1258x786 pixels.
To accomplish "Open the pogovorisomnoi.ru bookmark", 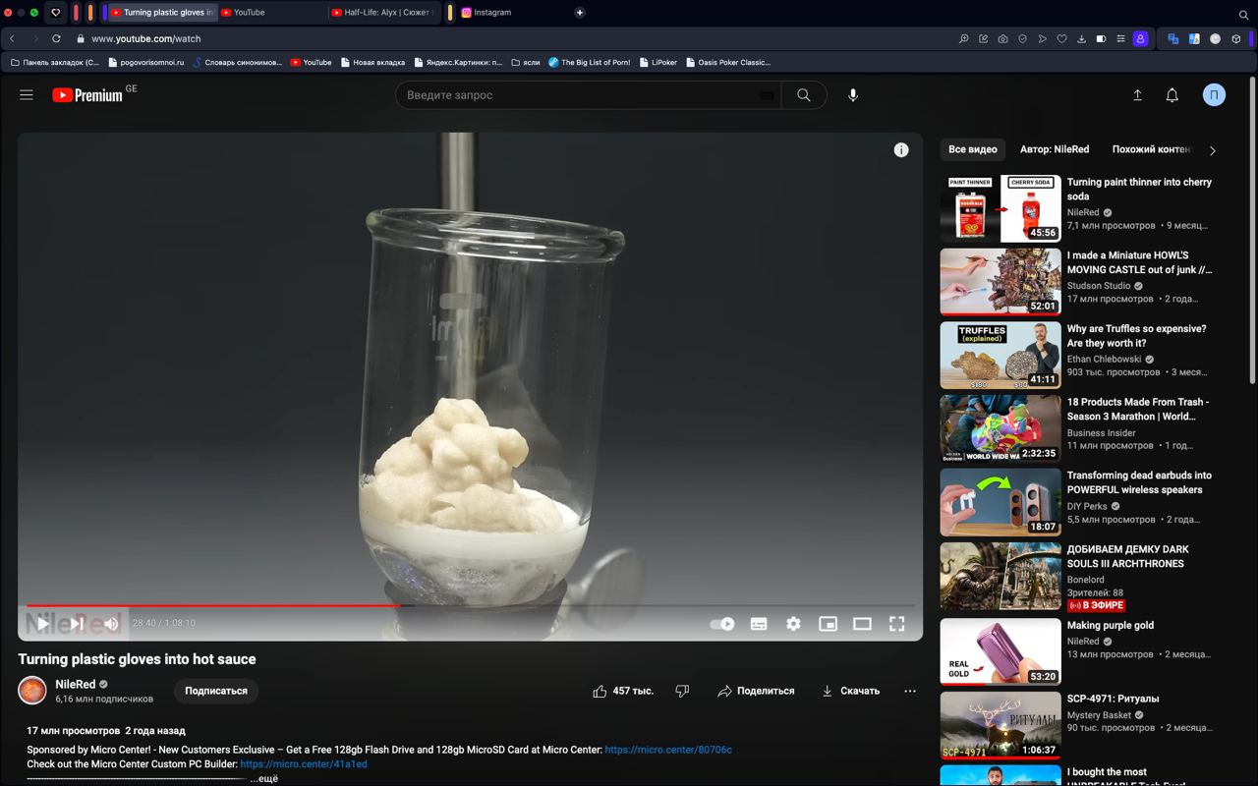I will [145, 62].
